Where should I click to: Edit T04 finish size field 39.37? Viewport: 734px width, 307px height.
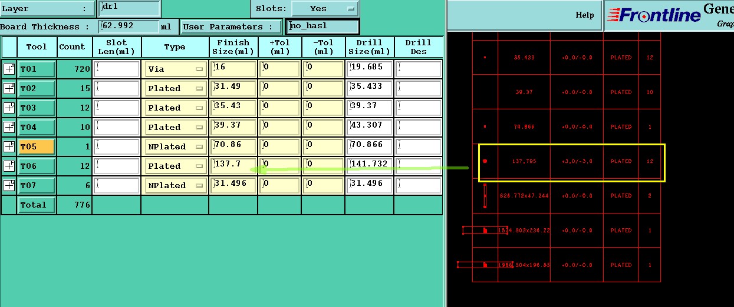(234, 127)
